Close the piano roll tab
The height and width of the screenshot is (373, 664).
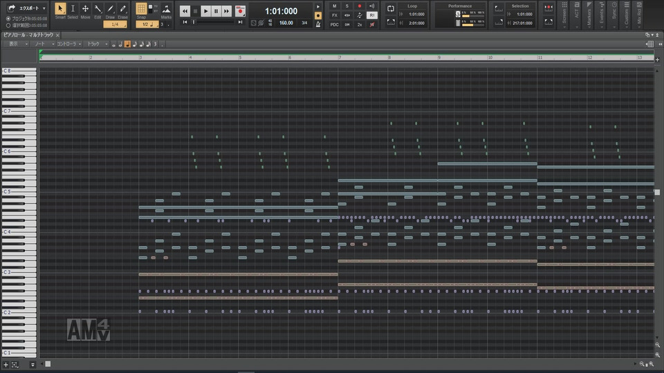tap(57, 35)
